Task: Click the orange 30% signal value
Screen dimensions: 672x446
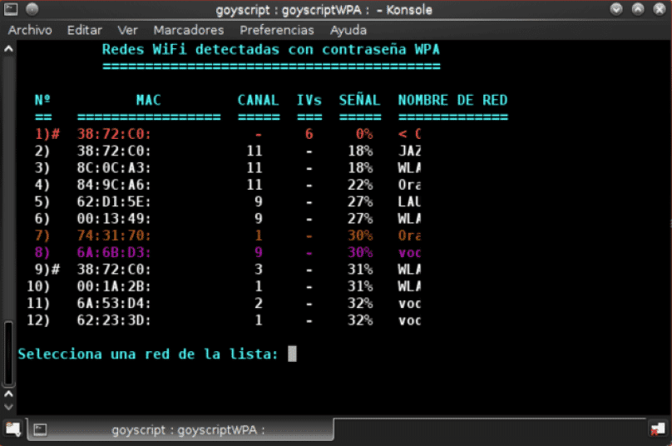Action: pos(359,235)
